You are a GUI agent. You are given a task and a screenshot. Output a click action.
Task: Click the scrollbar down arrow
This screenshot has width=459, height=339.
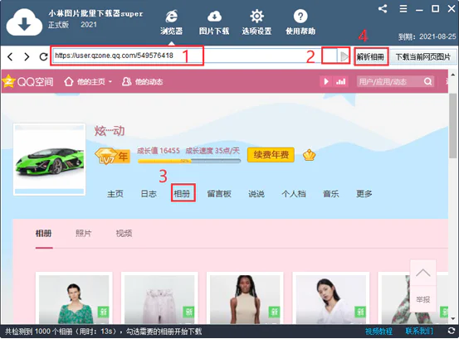(453, 318)
